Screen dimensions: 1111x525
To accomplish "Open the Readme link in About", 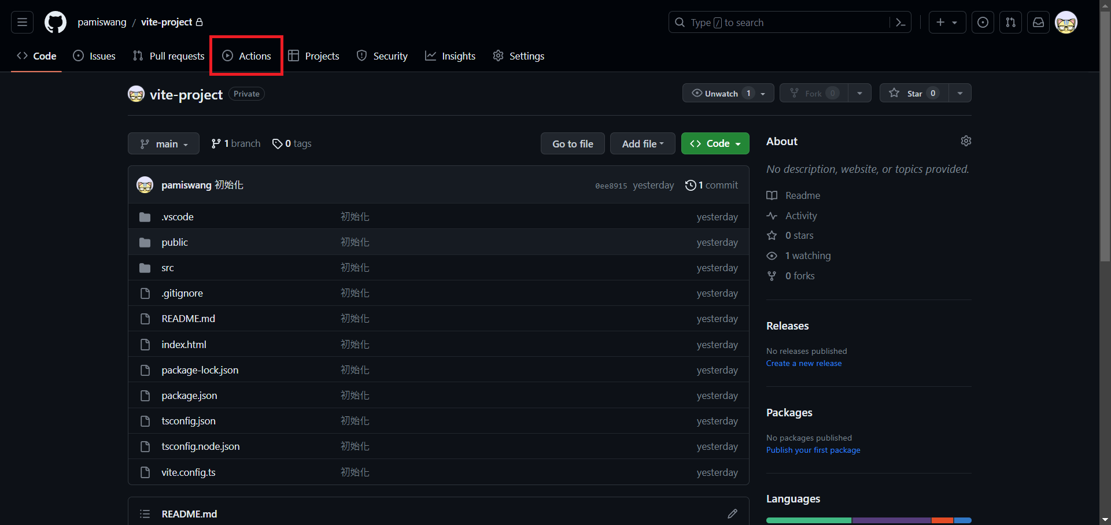I will (x=793, y=195).
